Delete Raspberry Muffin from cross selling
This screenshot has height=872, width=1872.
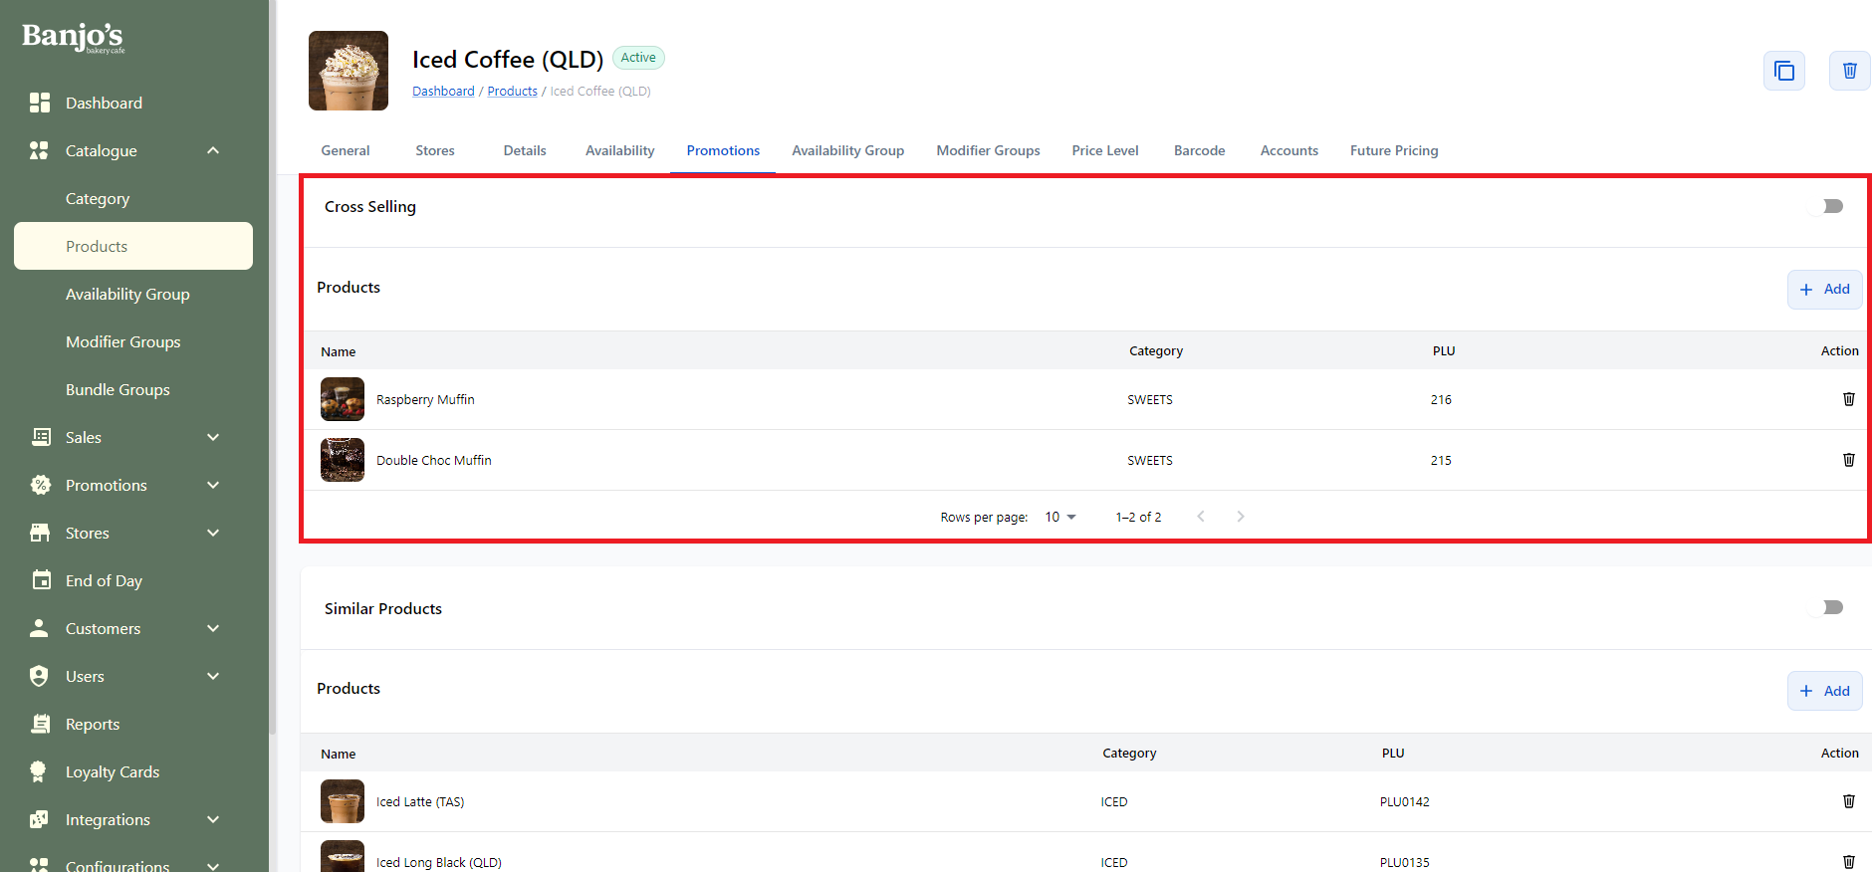[1848, 399]
